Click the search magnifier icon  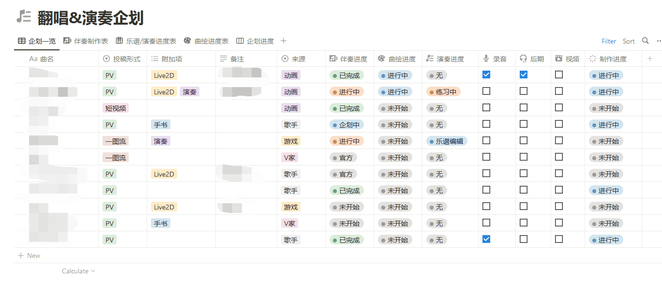click(x=645, y=41)
